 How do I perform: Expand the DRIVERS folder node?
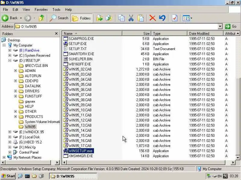pos(15,91)
